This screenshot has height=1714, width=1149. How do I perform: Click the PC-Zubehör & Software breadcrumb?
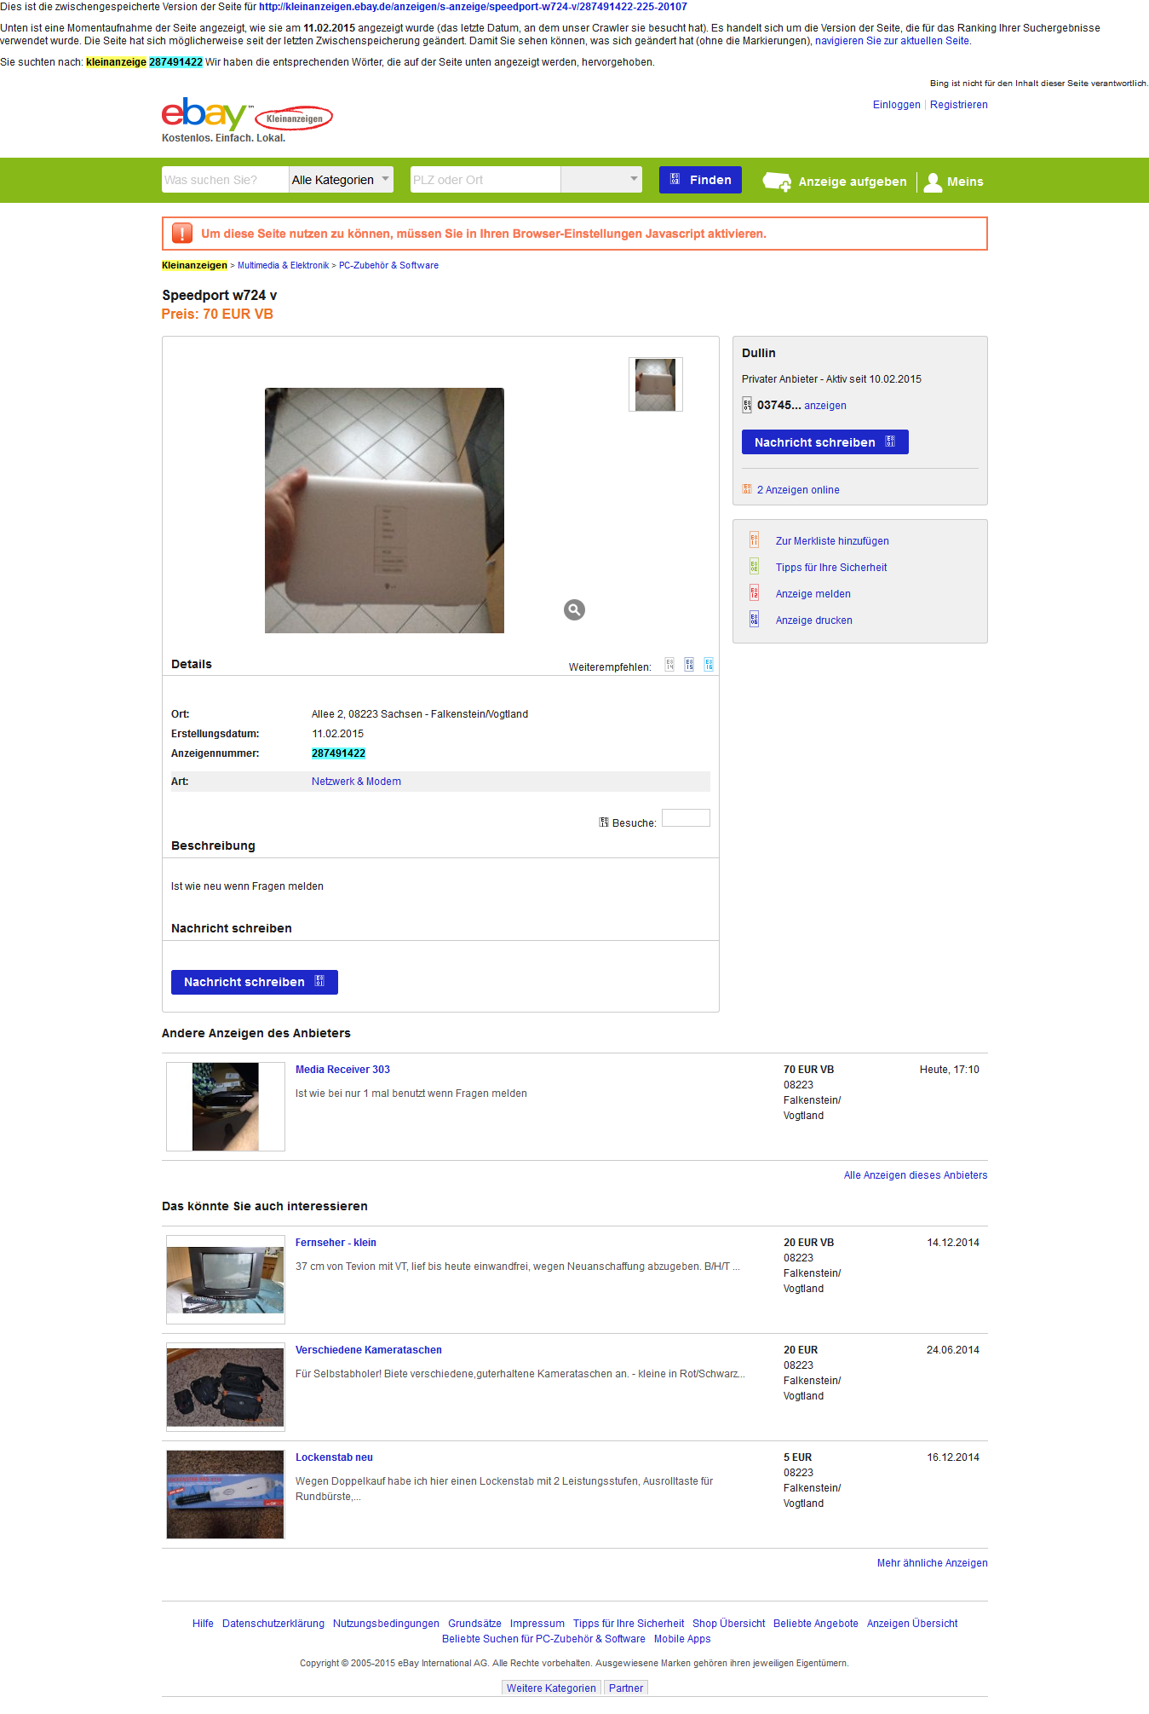(x=388, y=265)
